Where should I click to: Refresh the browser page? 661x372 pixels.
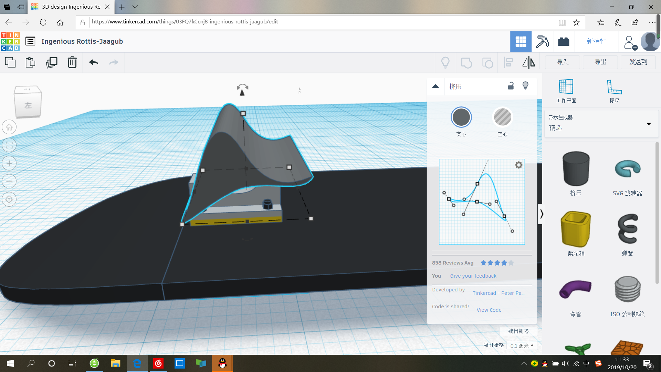[43, 22]
